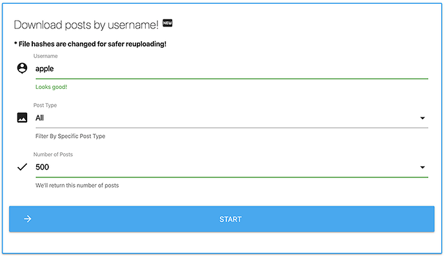Click the Download posts by username! heading
This screenshot has height=256, width=445.
pos(86,25)
